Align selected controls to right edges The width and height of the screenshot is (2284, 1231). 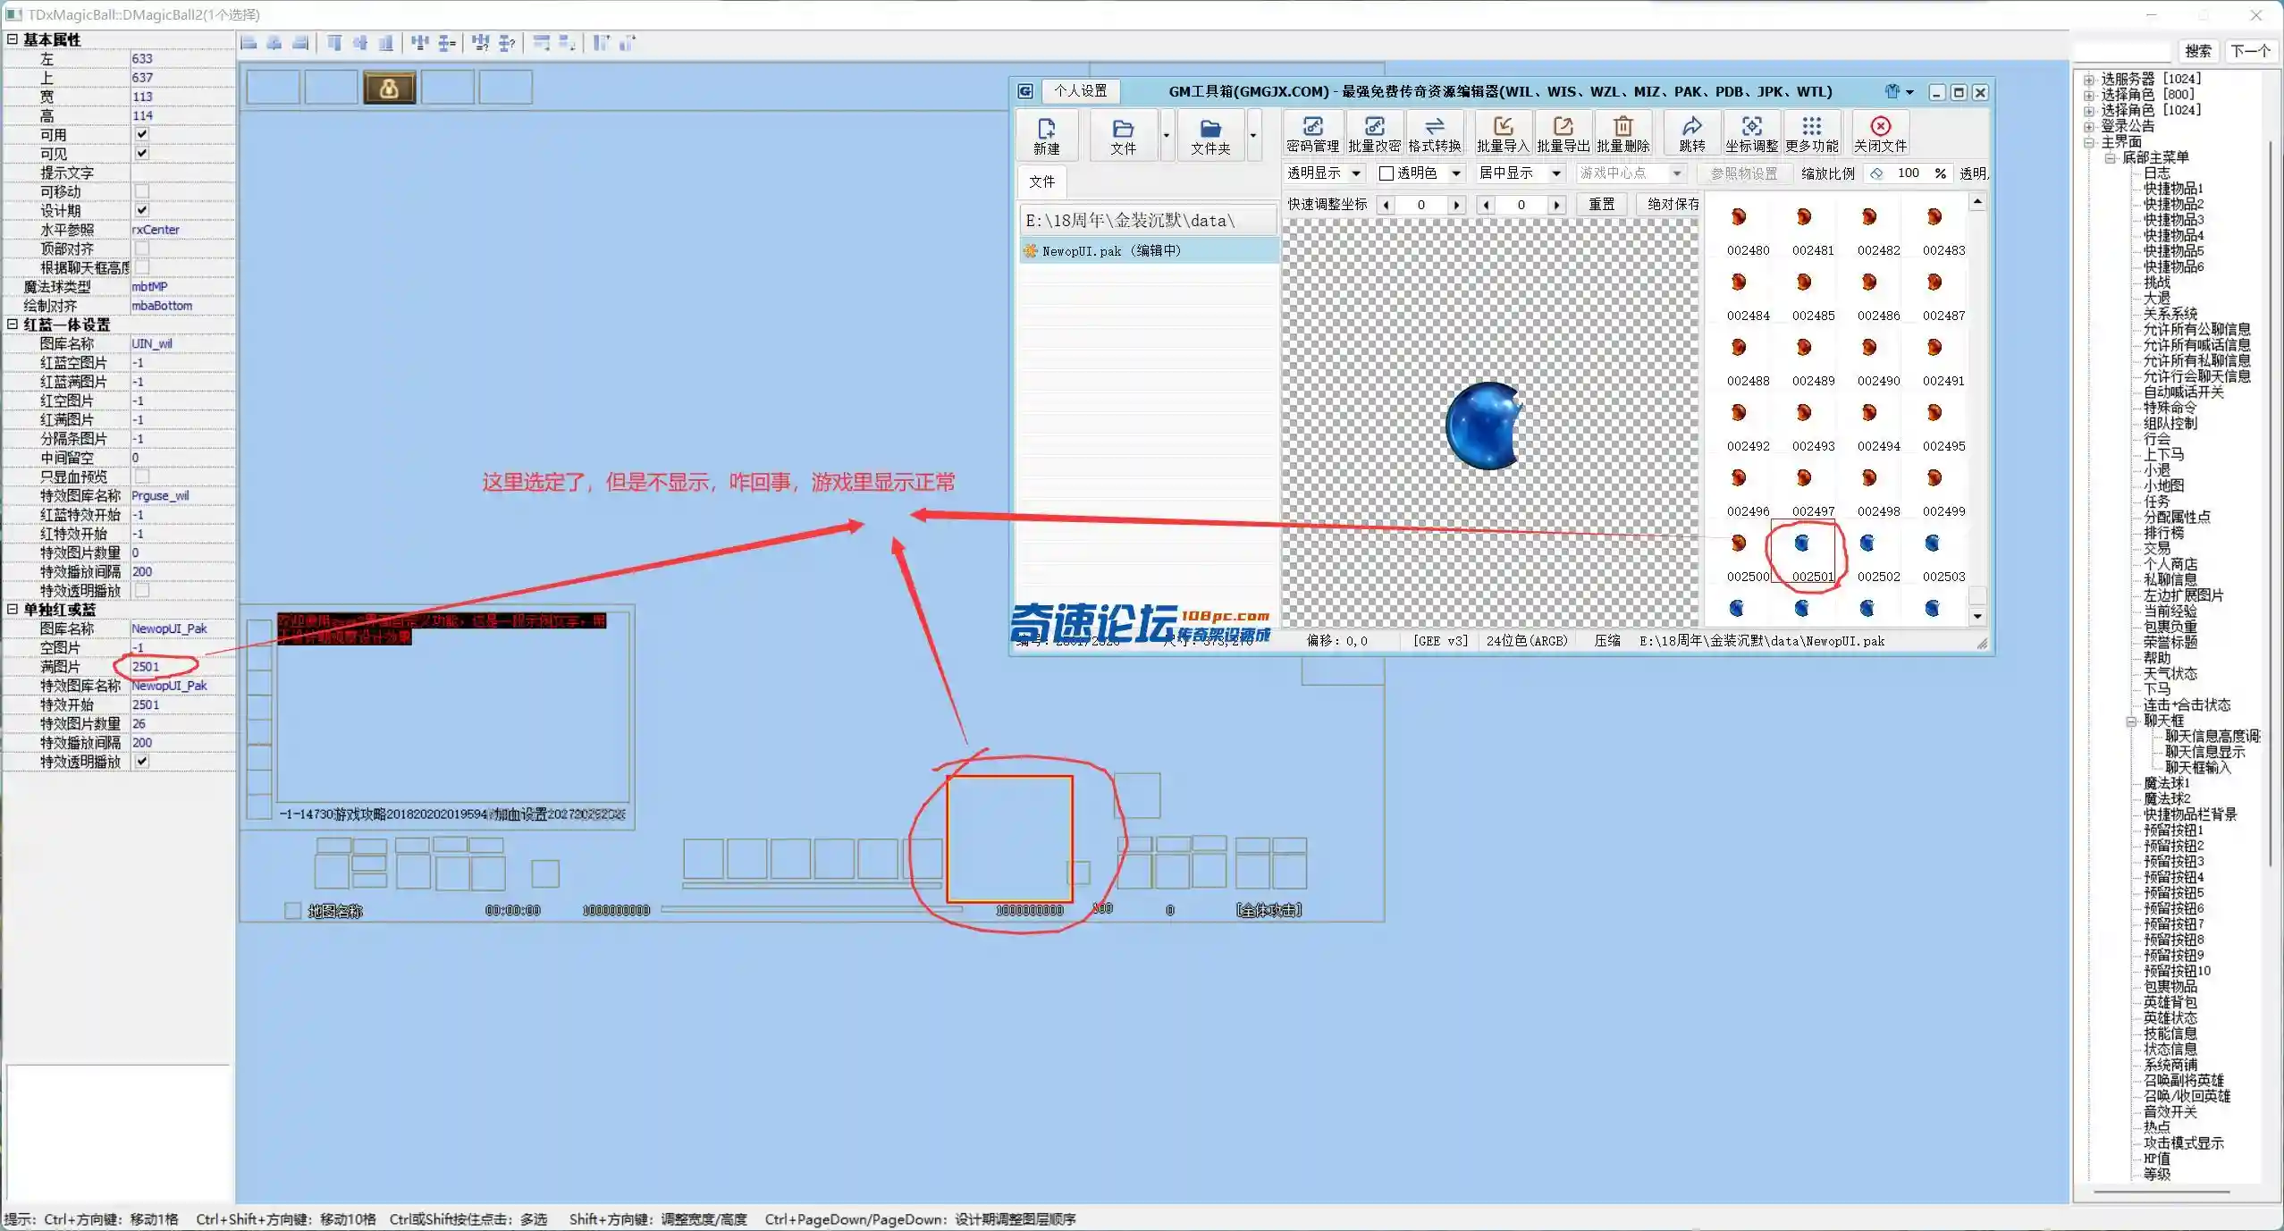tap(300, 43)
